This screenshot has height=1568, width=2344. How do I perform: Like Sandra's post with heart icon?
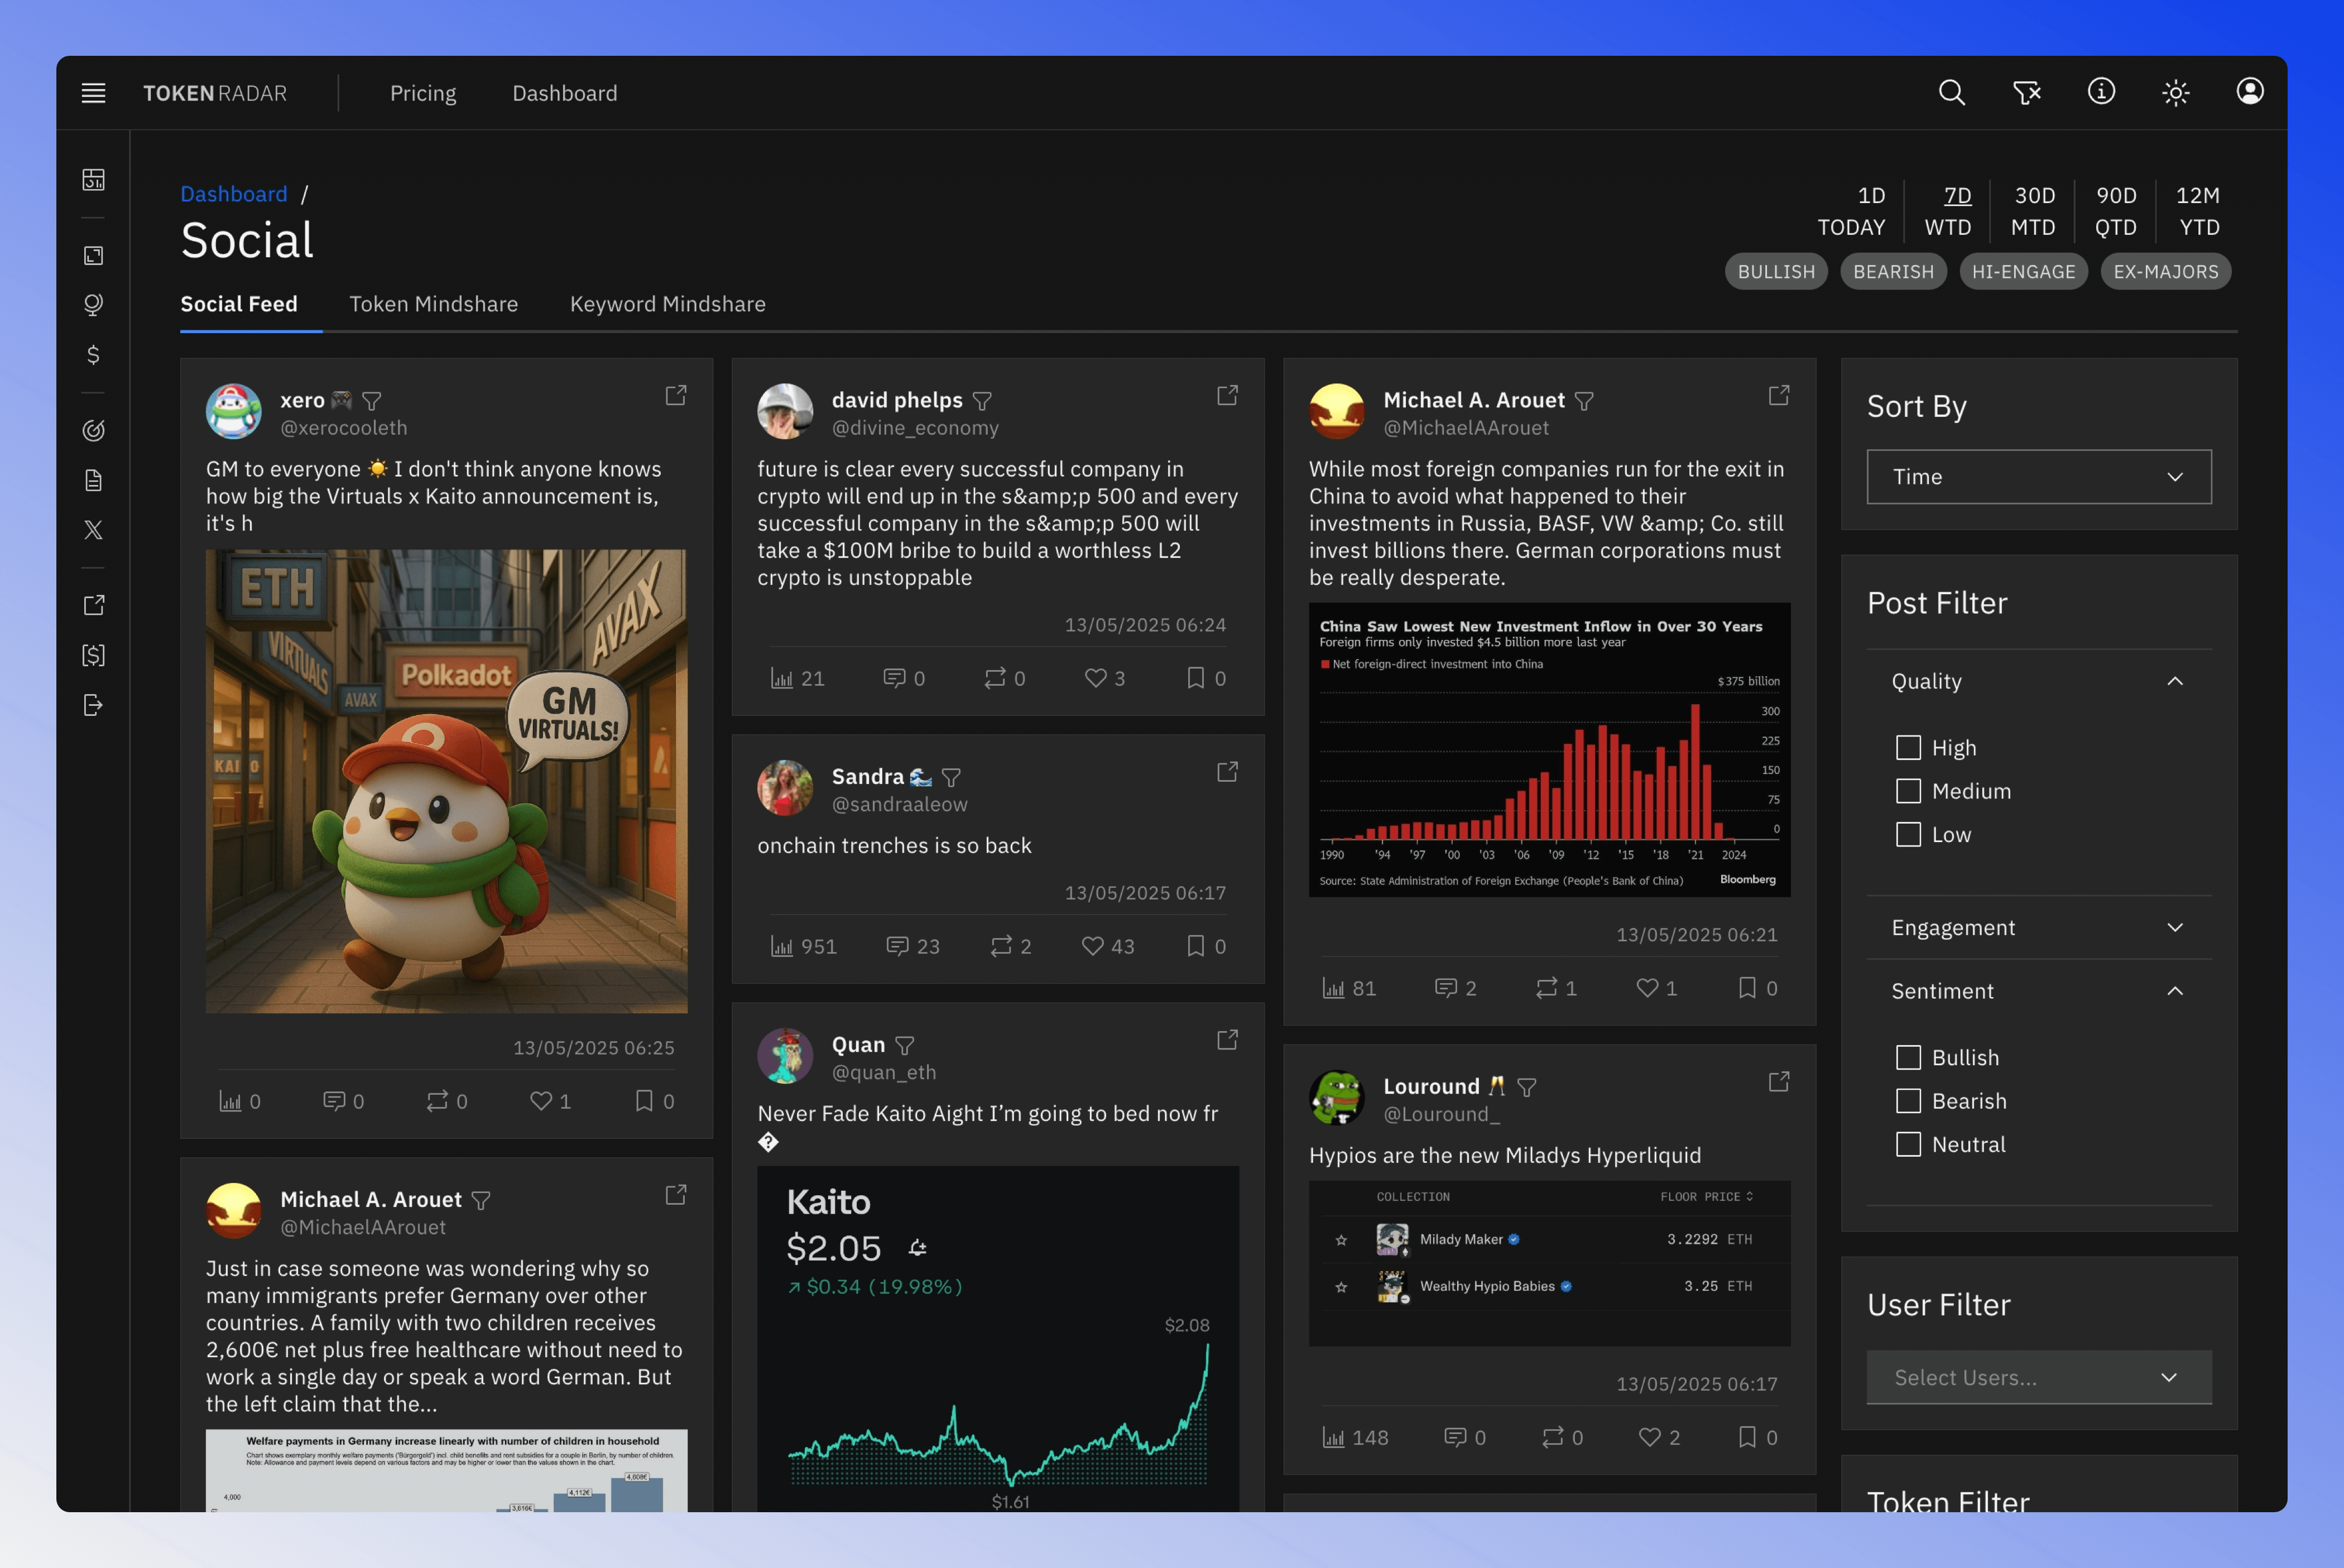(1092, 946)
